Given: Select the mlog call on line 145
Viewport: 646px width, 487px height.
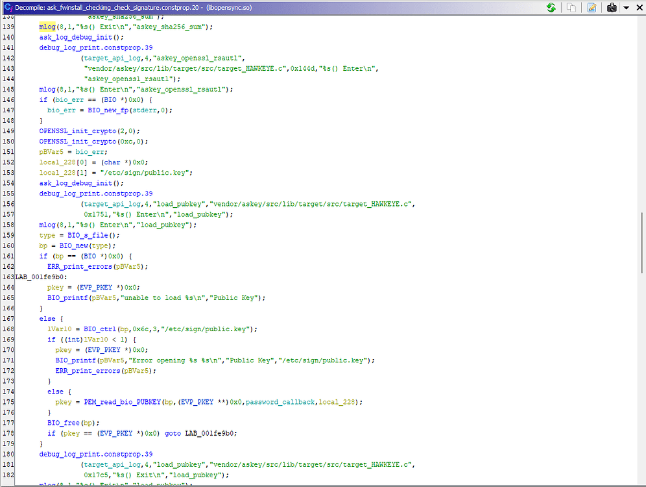Looking at the screenshot, I should (x=47, y=89).
